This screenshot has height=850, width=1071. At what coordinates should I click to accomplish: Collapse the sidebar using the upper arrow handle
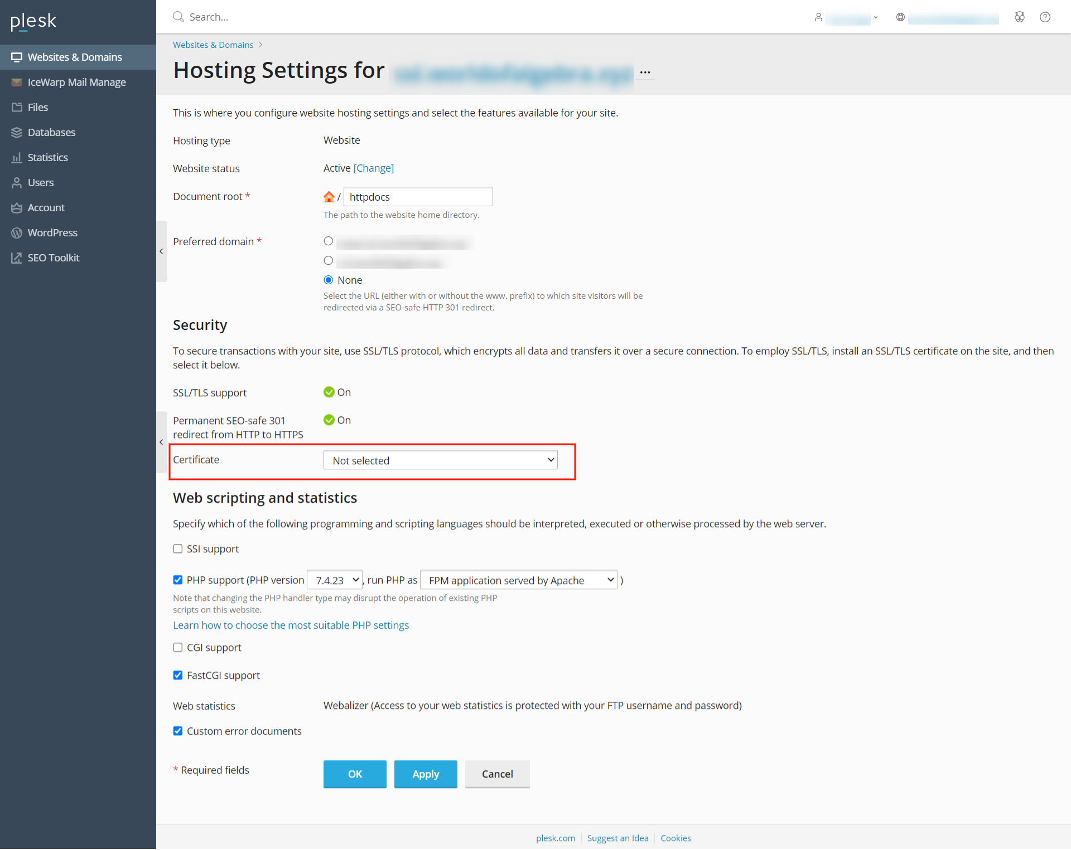pos(161,251)
